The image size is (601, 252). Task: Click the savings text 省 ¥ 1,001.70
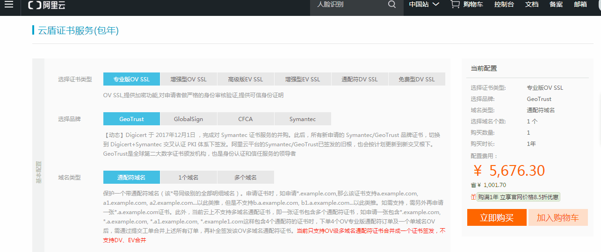(x=488, y=185)
